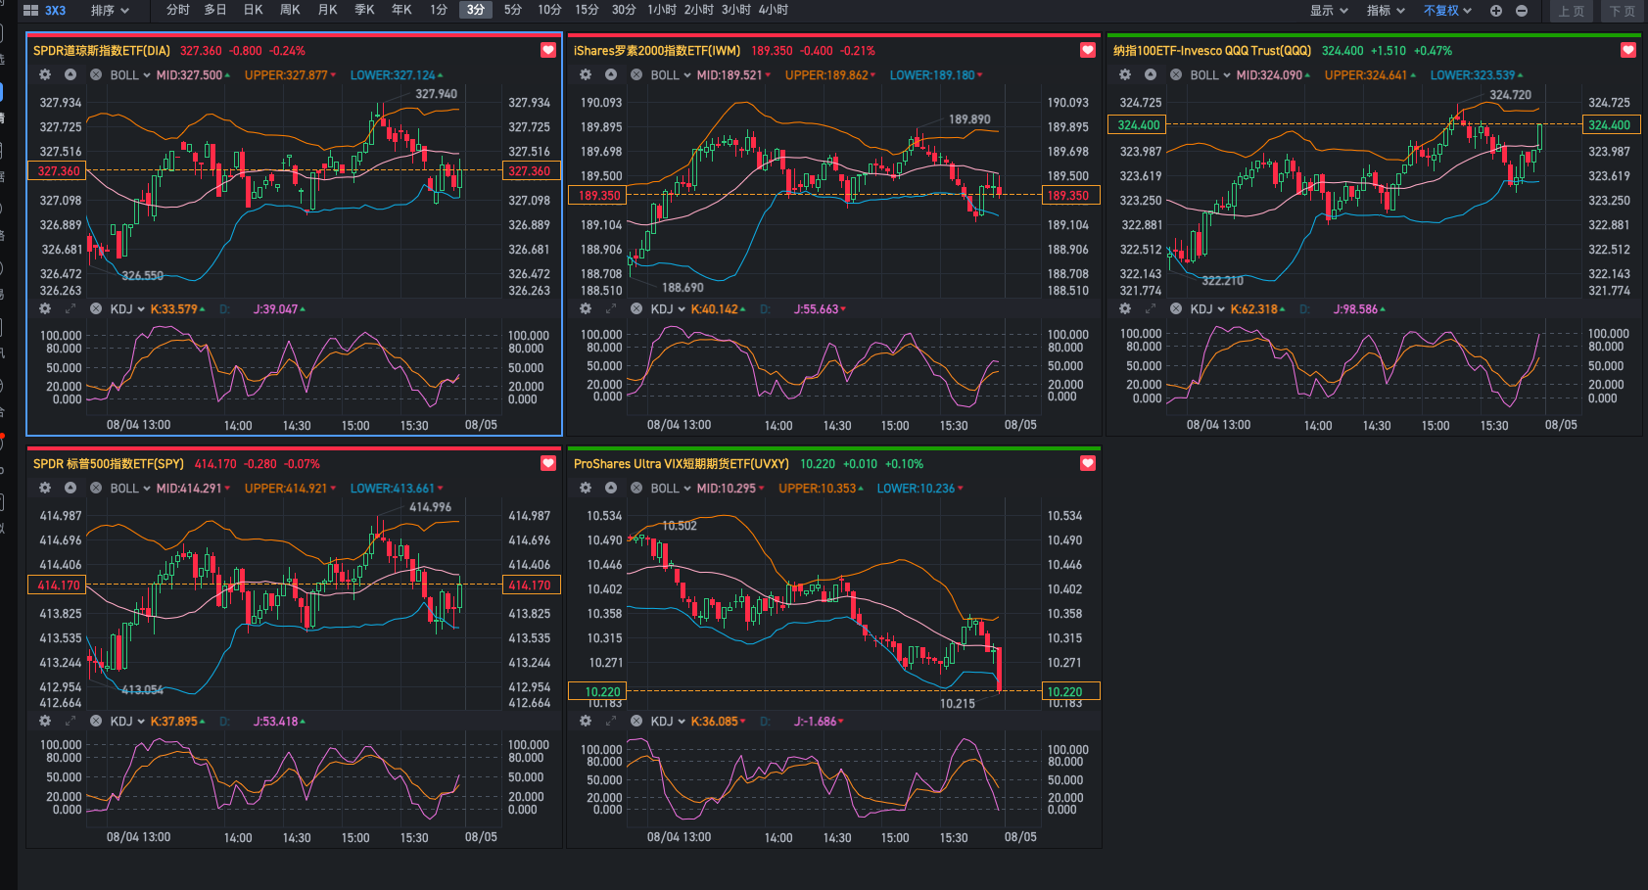Image resolution: width=1648 pixels, height=890 pixels.
Task: Switch to 周K weekly candlestick period
Action: point(290,10)
